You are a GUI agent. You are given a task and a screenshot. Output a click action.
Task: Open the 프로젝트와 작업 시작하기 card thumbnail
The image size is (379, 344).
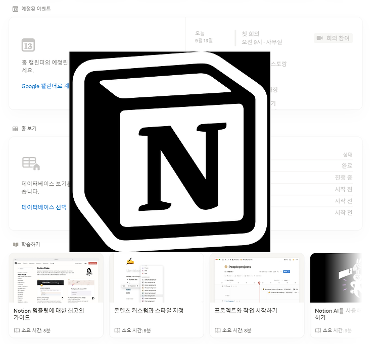(x=257, y=278)
